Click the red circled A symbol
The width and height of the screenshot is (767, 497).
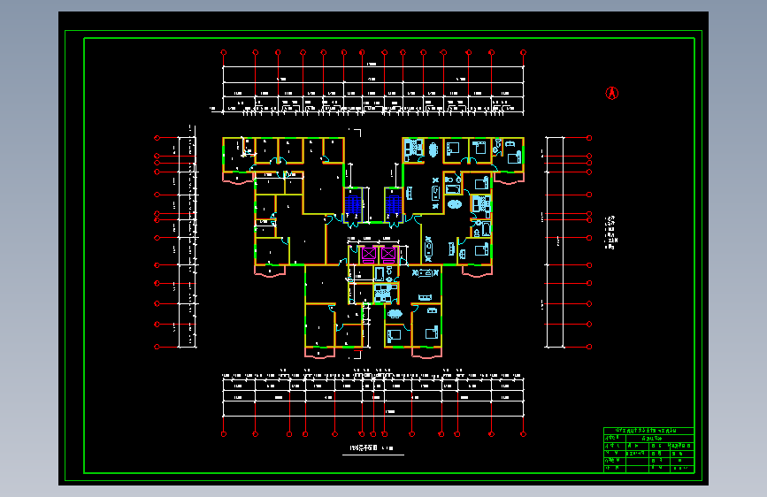click(x=612, y=93)
